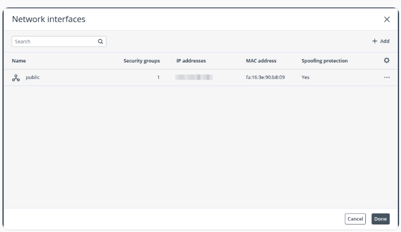Click the IP addresses column header
The height and width of the screenshot is (232, 401).
tap(191, 60)
